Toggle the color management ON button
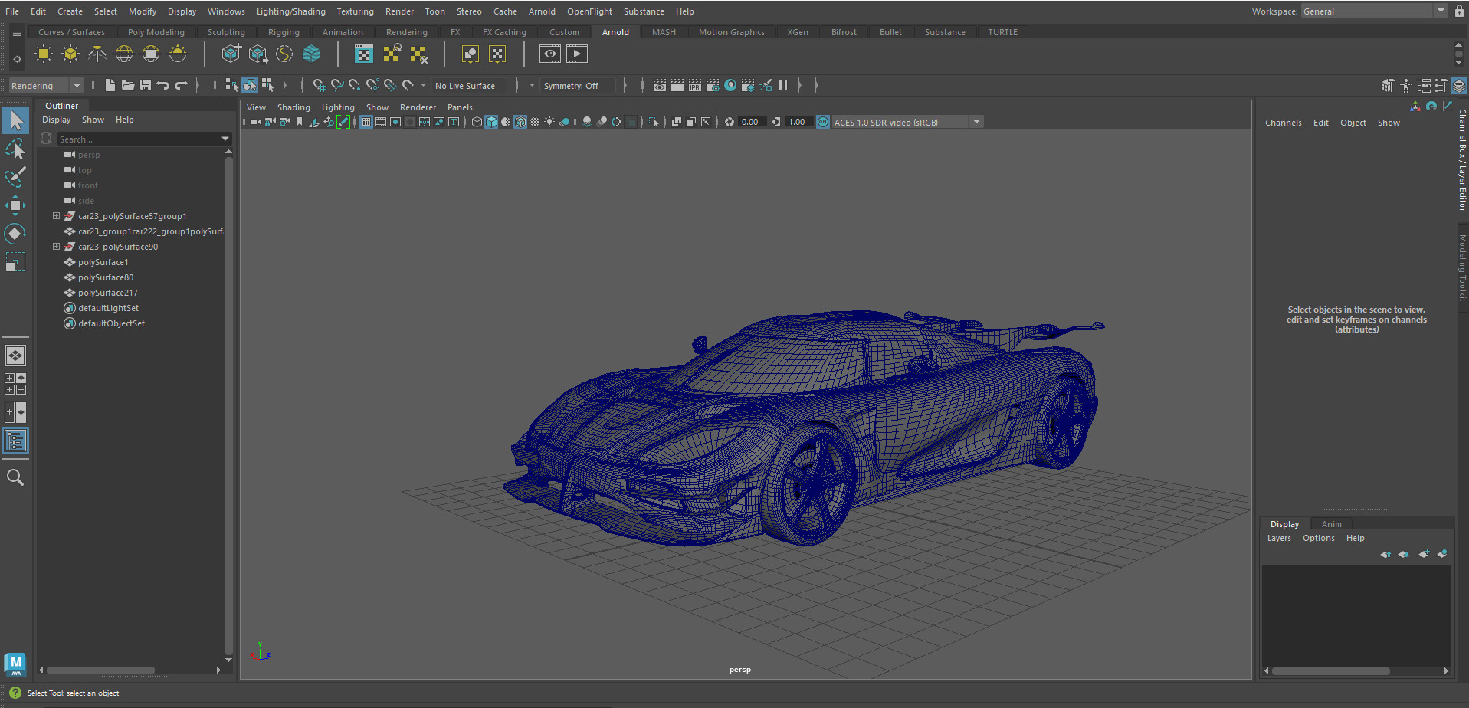The image size is (1469, 708). pos(822,121)
